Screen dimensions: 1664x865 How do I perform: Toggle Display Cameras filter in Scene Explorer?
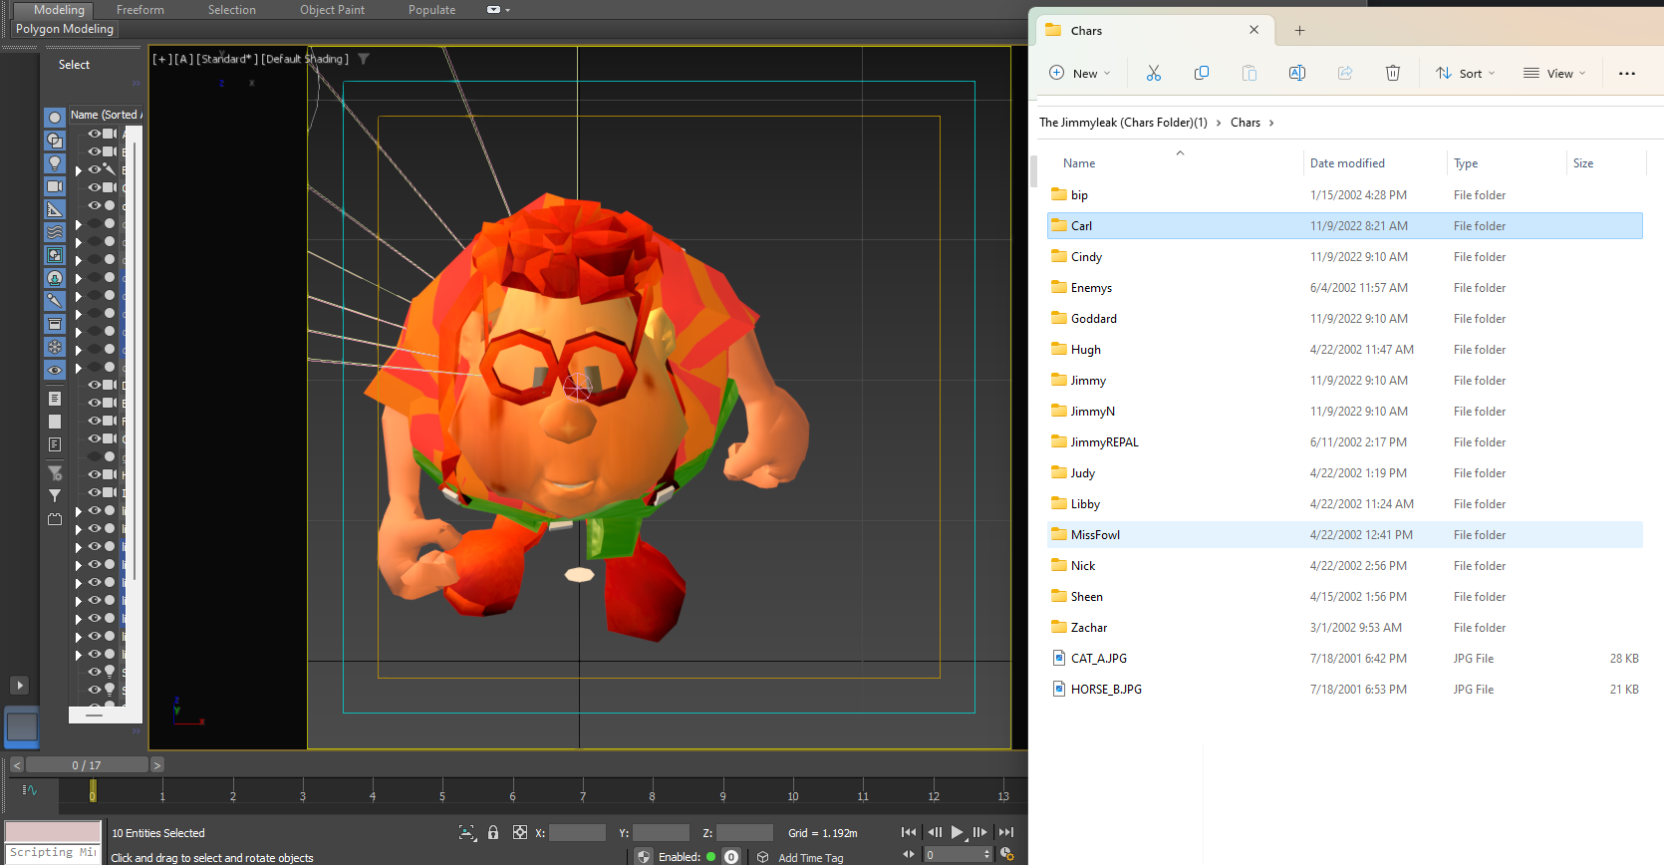(x=55, y=186)
